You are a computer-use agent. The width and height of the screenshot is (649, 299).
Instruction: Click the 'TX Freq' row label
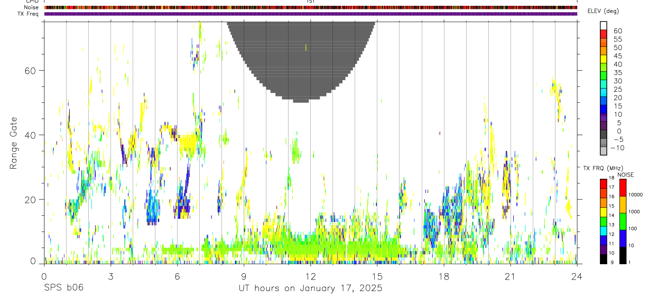pos(29,14)
